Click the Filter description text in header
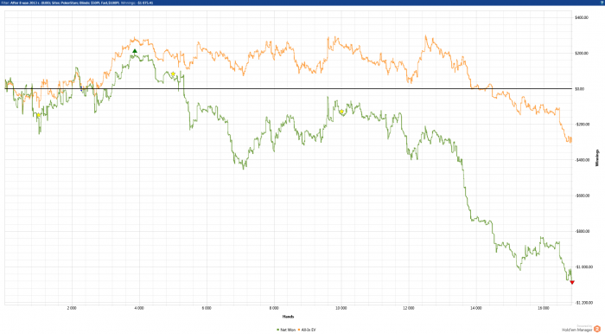 click(x=61, y=3)
